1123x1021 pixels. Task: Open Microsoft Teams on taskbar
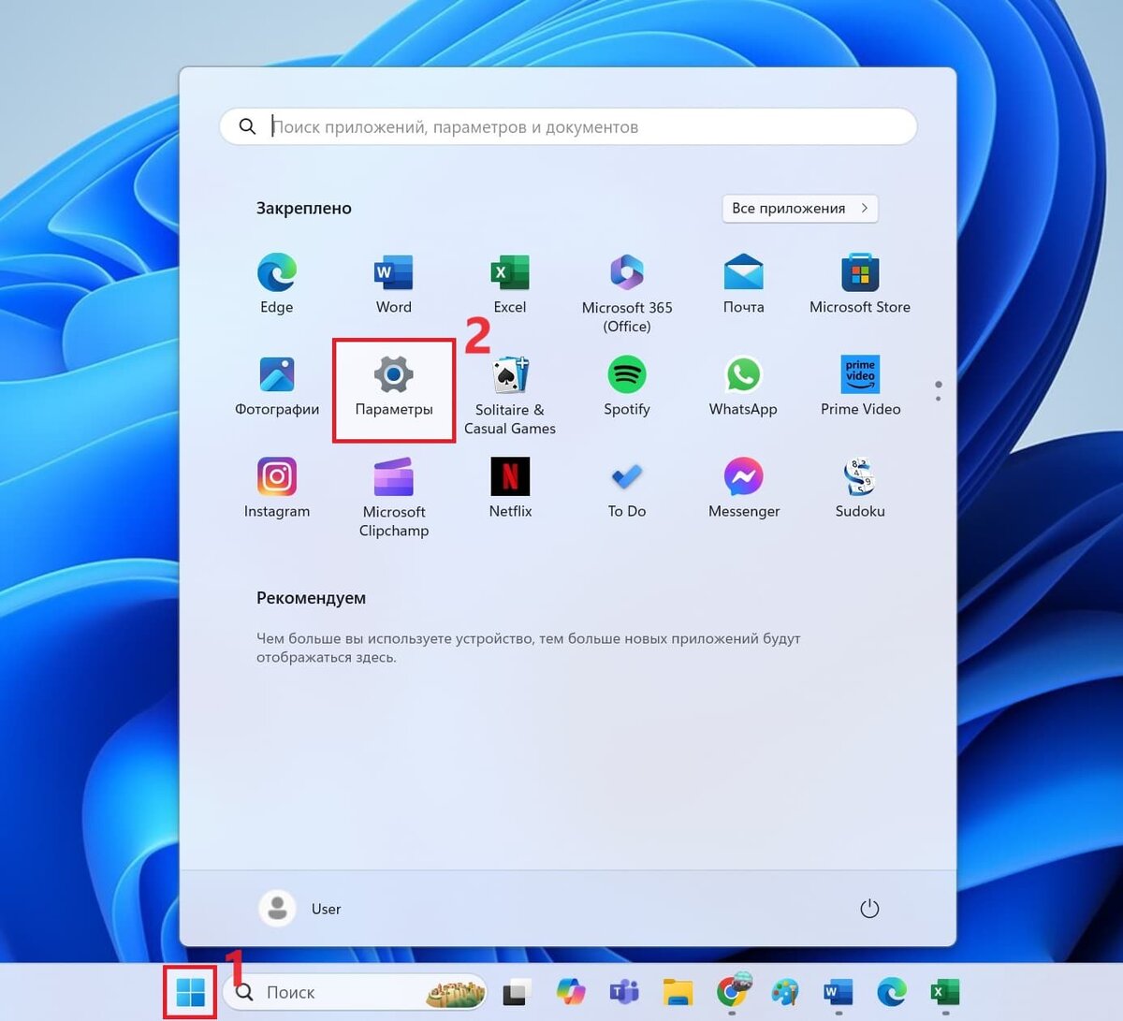click(624, 992)
